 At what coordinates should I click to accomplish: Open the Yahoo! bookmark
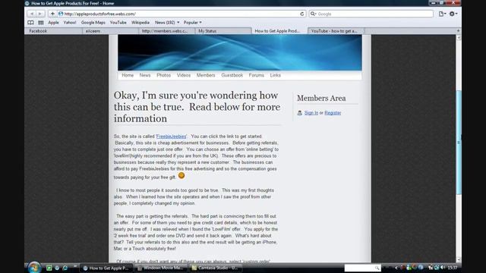click(70, 23)
